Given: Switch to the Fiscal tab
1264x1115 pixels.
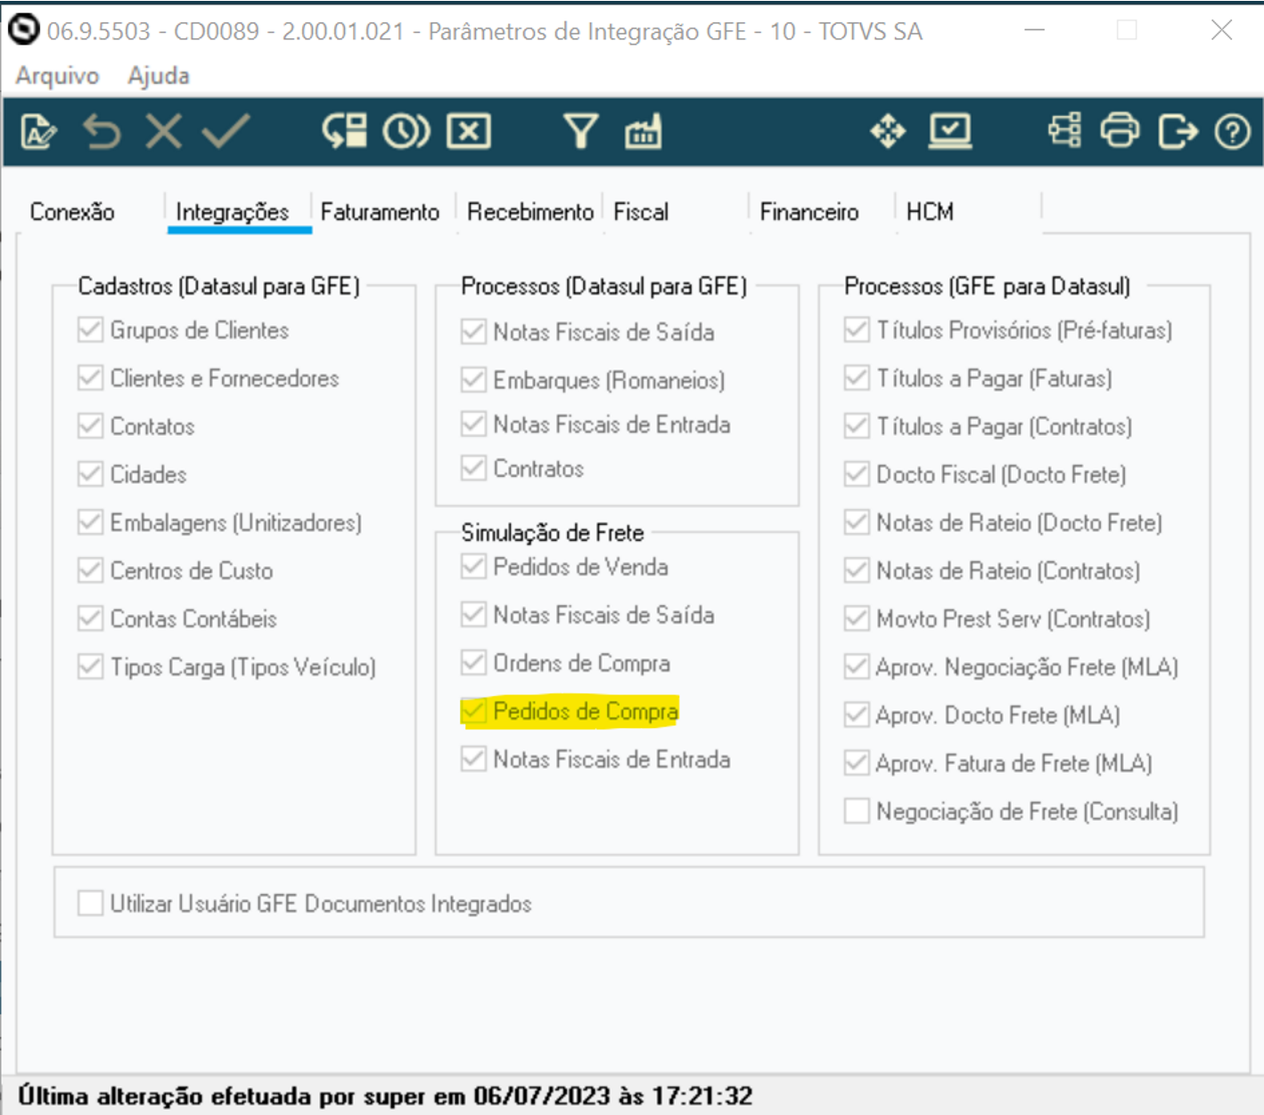Looking at the screenshot, I should pos(641,212).
